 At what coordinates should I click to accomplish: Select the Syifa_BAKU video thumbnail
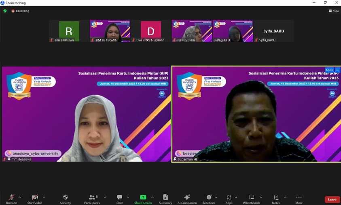coord(233,31)
